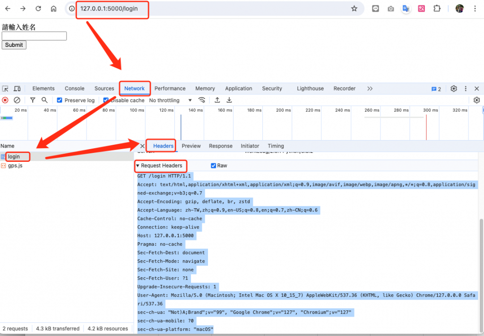This screenshot has height=336, width=484.
Task: Focus the name input field
Action: pyautogui.click(x=34, y=36)
